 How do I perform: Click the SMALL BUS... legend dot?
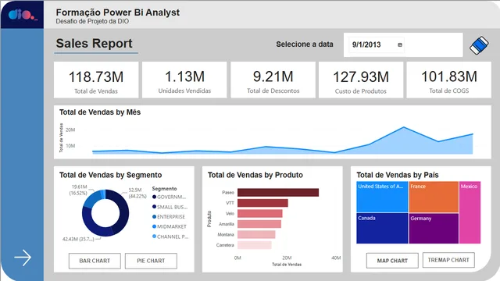(x=155, y=207)
